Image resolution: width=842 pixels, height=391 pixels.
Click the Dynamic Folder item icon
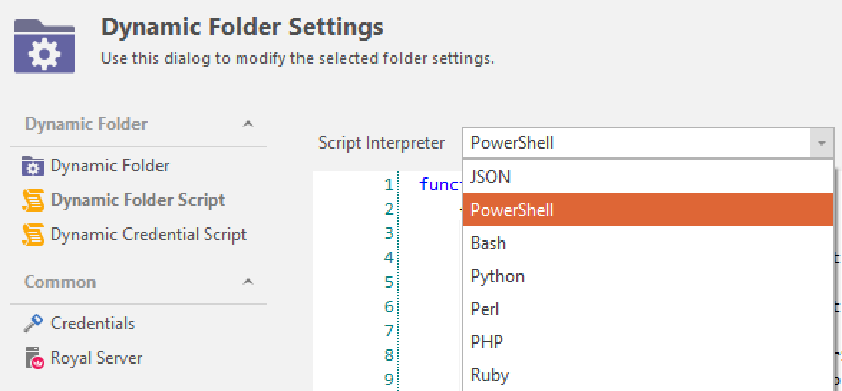pyautogui.click(x=33, y=166)
